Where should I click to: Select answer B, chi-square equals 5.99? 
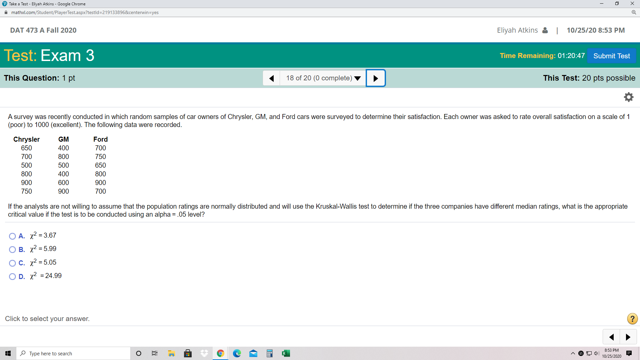click(x=12, y=250)
